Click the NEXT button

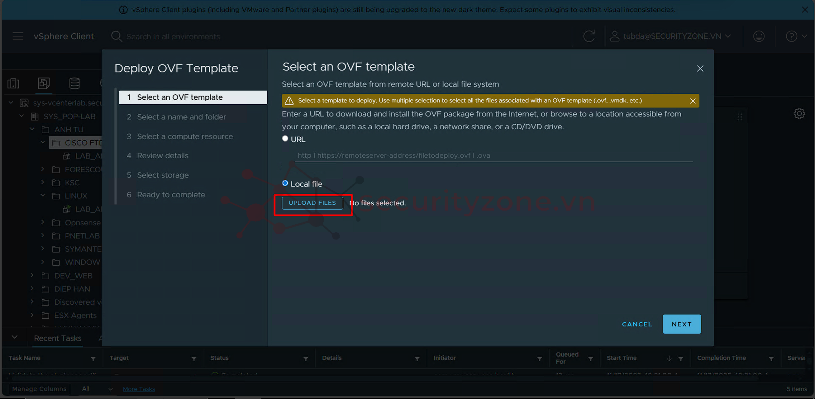pyautogui.click(x=681, y=324)
